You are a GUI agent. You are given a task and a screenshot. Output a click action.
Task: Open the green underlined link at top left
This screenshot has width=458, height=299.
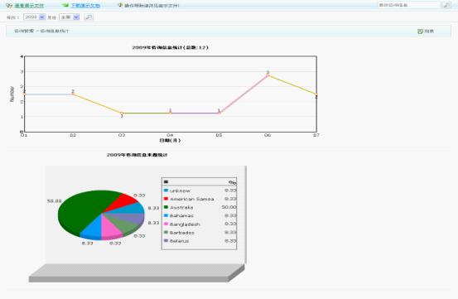coord(29,6)
